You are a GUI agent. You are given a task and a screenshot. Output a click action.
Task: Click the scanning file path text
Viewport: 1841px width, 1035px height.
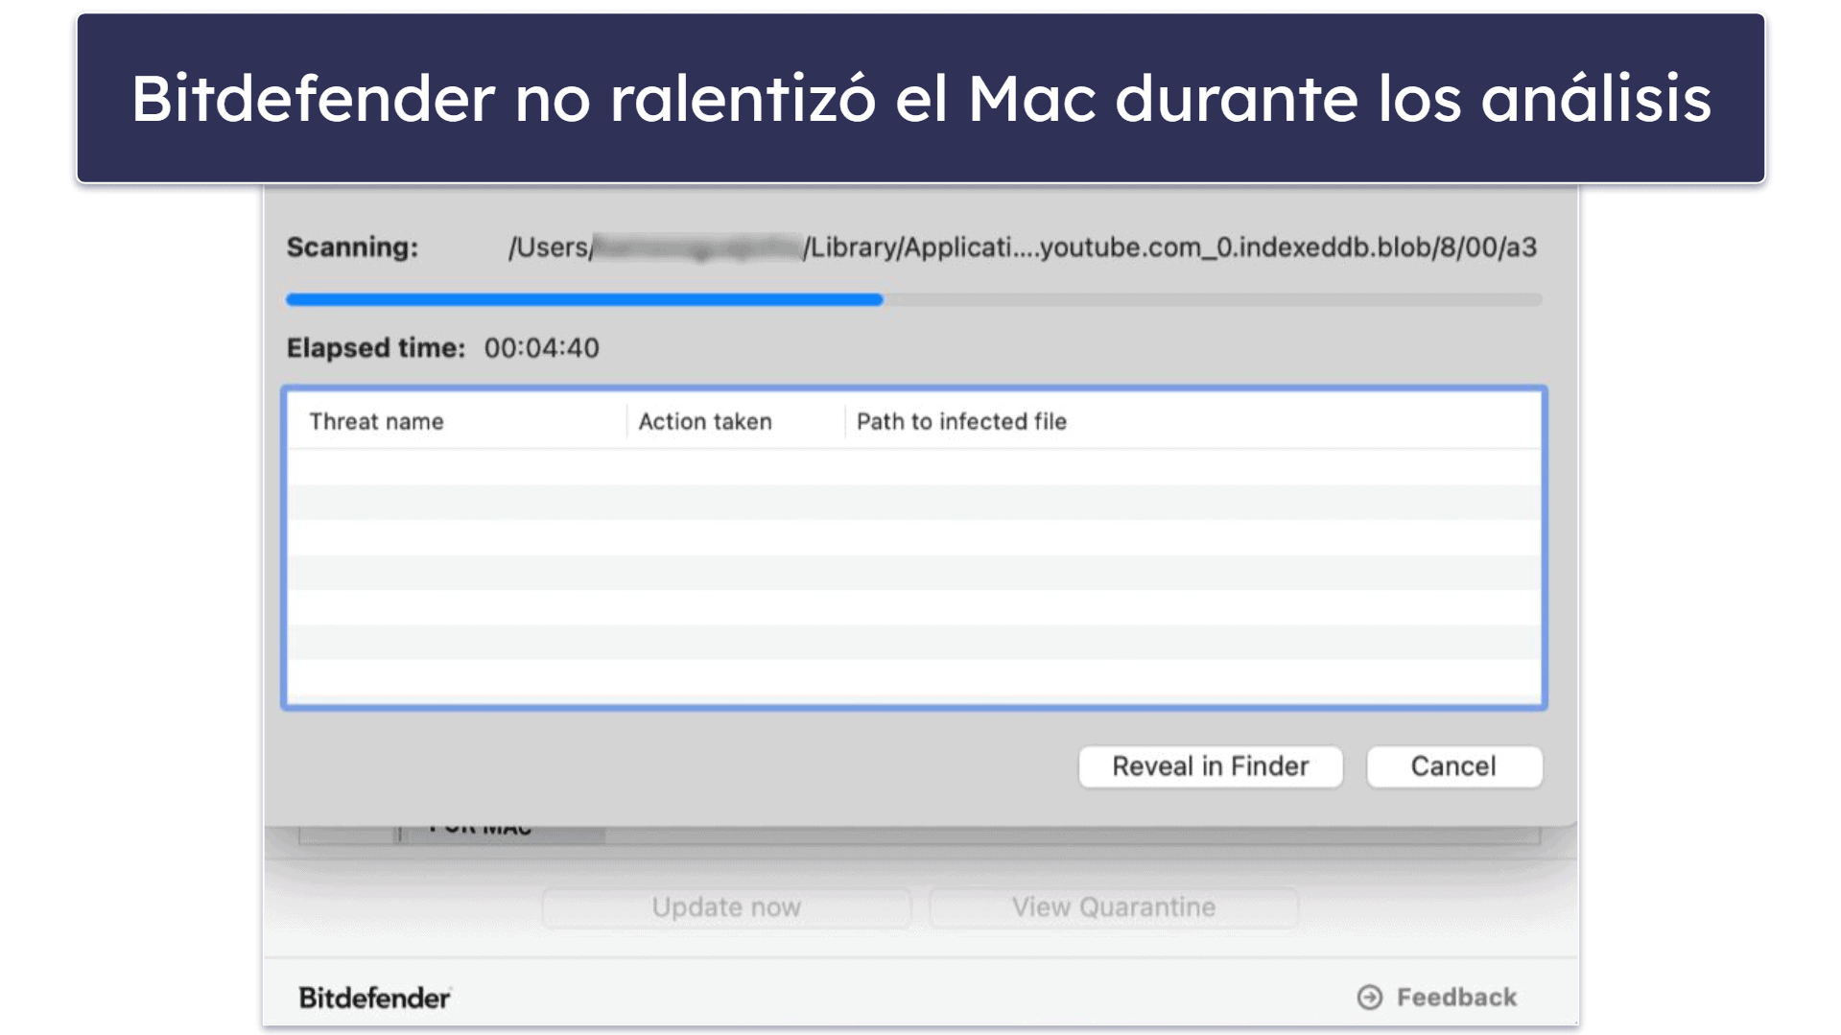coord(1022,247)
